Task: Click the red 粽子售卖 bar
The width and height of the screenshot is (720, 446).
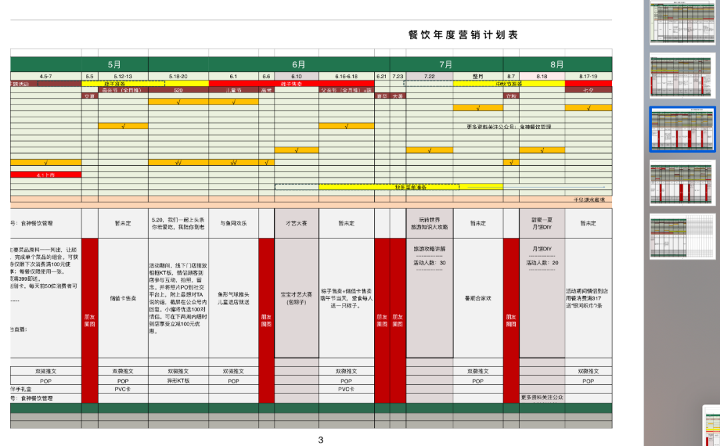Action: [x=291, y=83]
